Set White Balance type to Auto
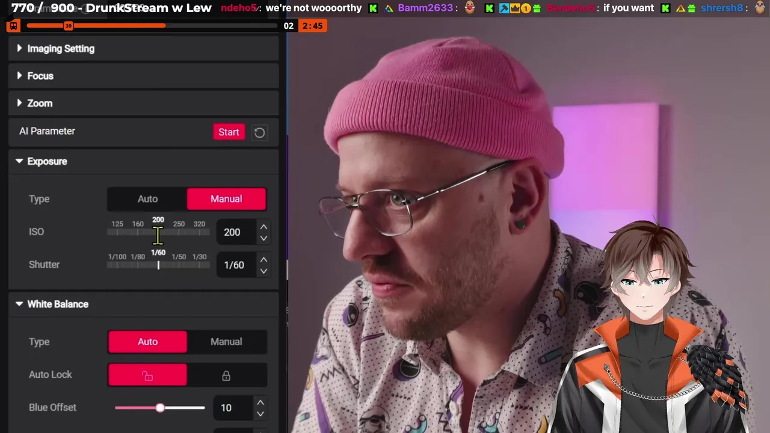This screenshot has height=433, width=770. 147,342
